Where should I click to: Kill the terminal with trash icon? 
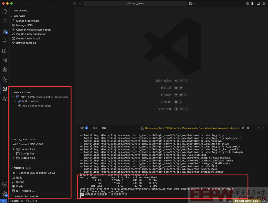coord(248,128)
